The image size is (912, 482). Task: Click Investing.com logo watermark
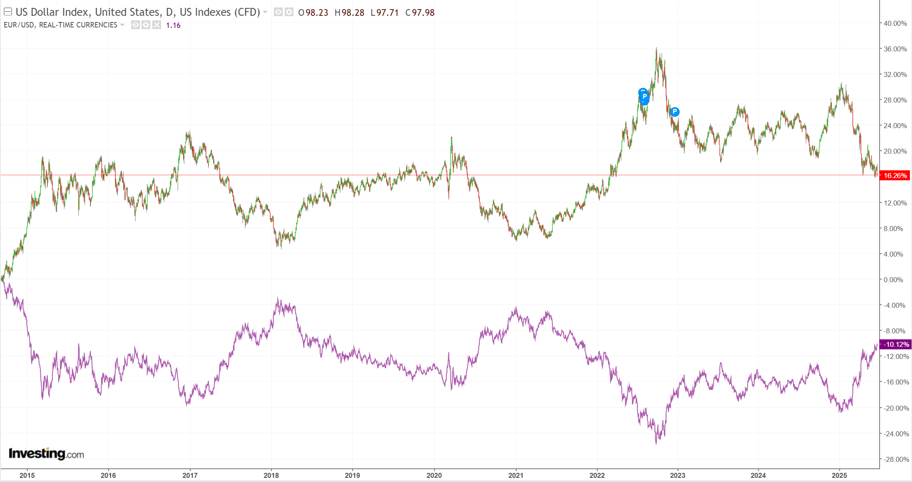[x=46, y=453]
